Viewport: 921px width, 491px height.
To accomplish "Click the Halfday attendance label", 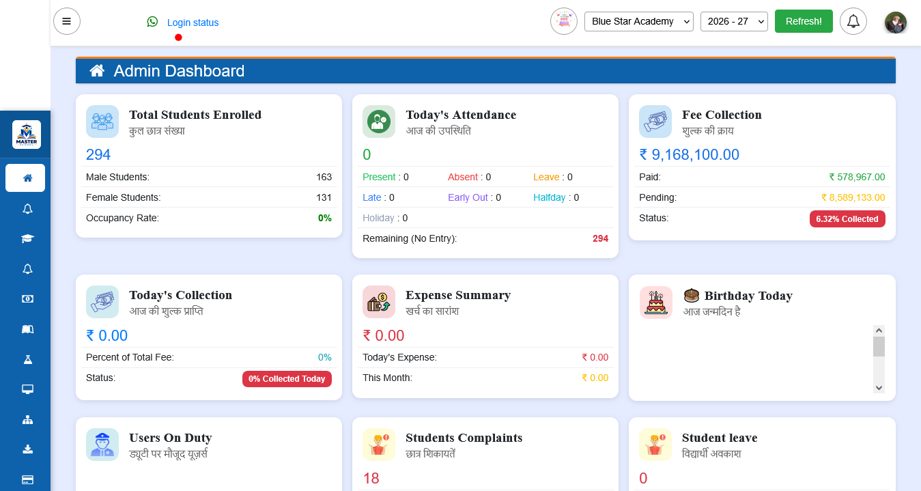I will [x=550, y=197].
